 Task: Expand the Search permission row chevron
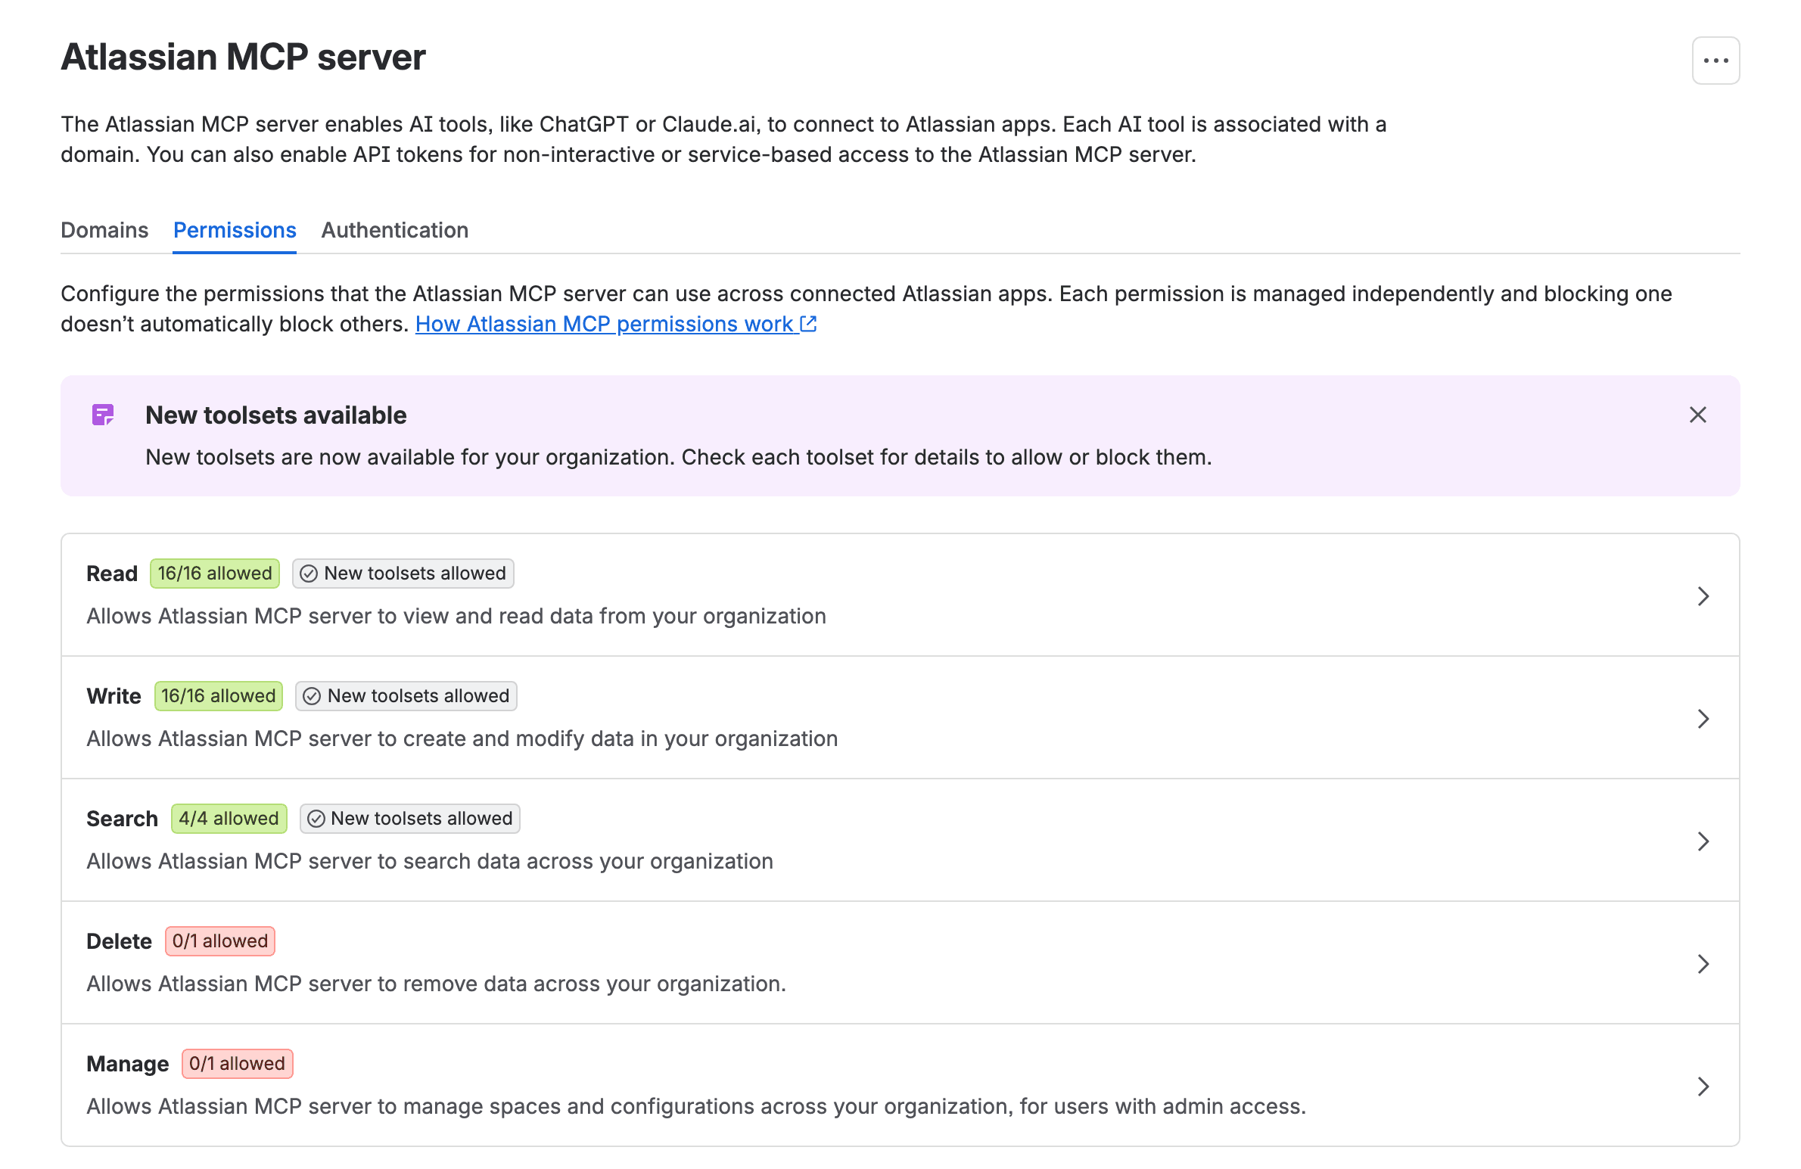coord(1703,841)
